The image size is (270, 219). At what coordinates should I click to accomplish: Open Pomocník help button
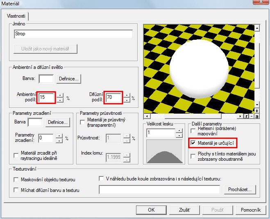(251, 210)
